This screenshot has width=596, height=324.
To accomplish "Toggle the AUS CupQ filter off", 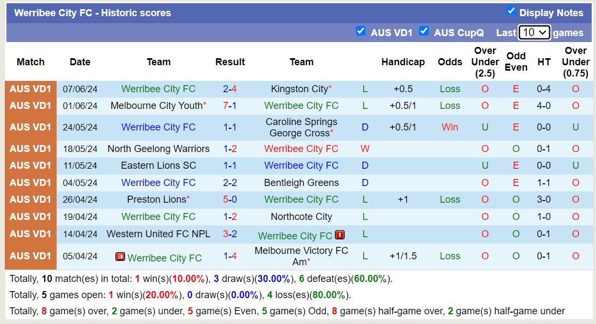I will pyautogui.click(x=424, y=31).
